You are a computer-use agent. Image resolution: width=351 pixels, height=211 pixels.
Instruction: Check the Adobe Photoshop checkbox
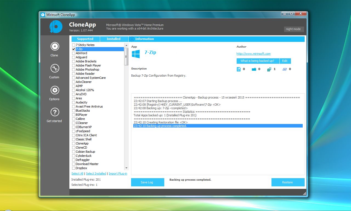(73, 70)
